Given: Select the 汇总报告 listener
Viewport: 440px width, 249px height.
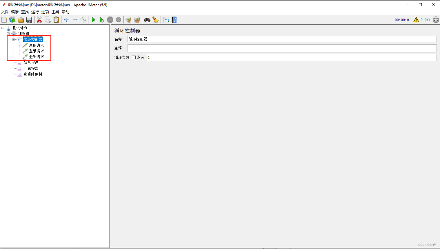Looking at the screenshot, I should click(31, 68).
